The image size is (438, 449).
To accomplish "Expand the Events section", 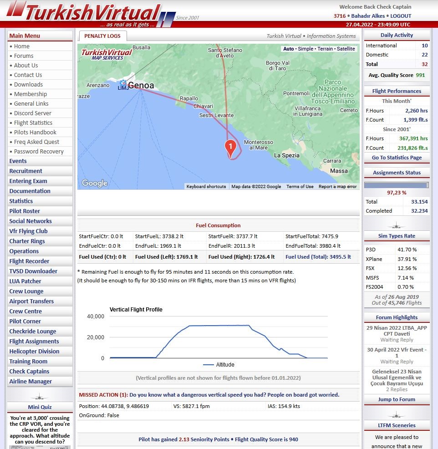I will pos(40,161).
